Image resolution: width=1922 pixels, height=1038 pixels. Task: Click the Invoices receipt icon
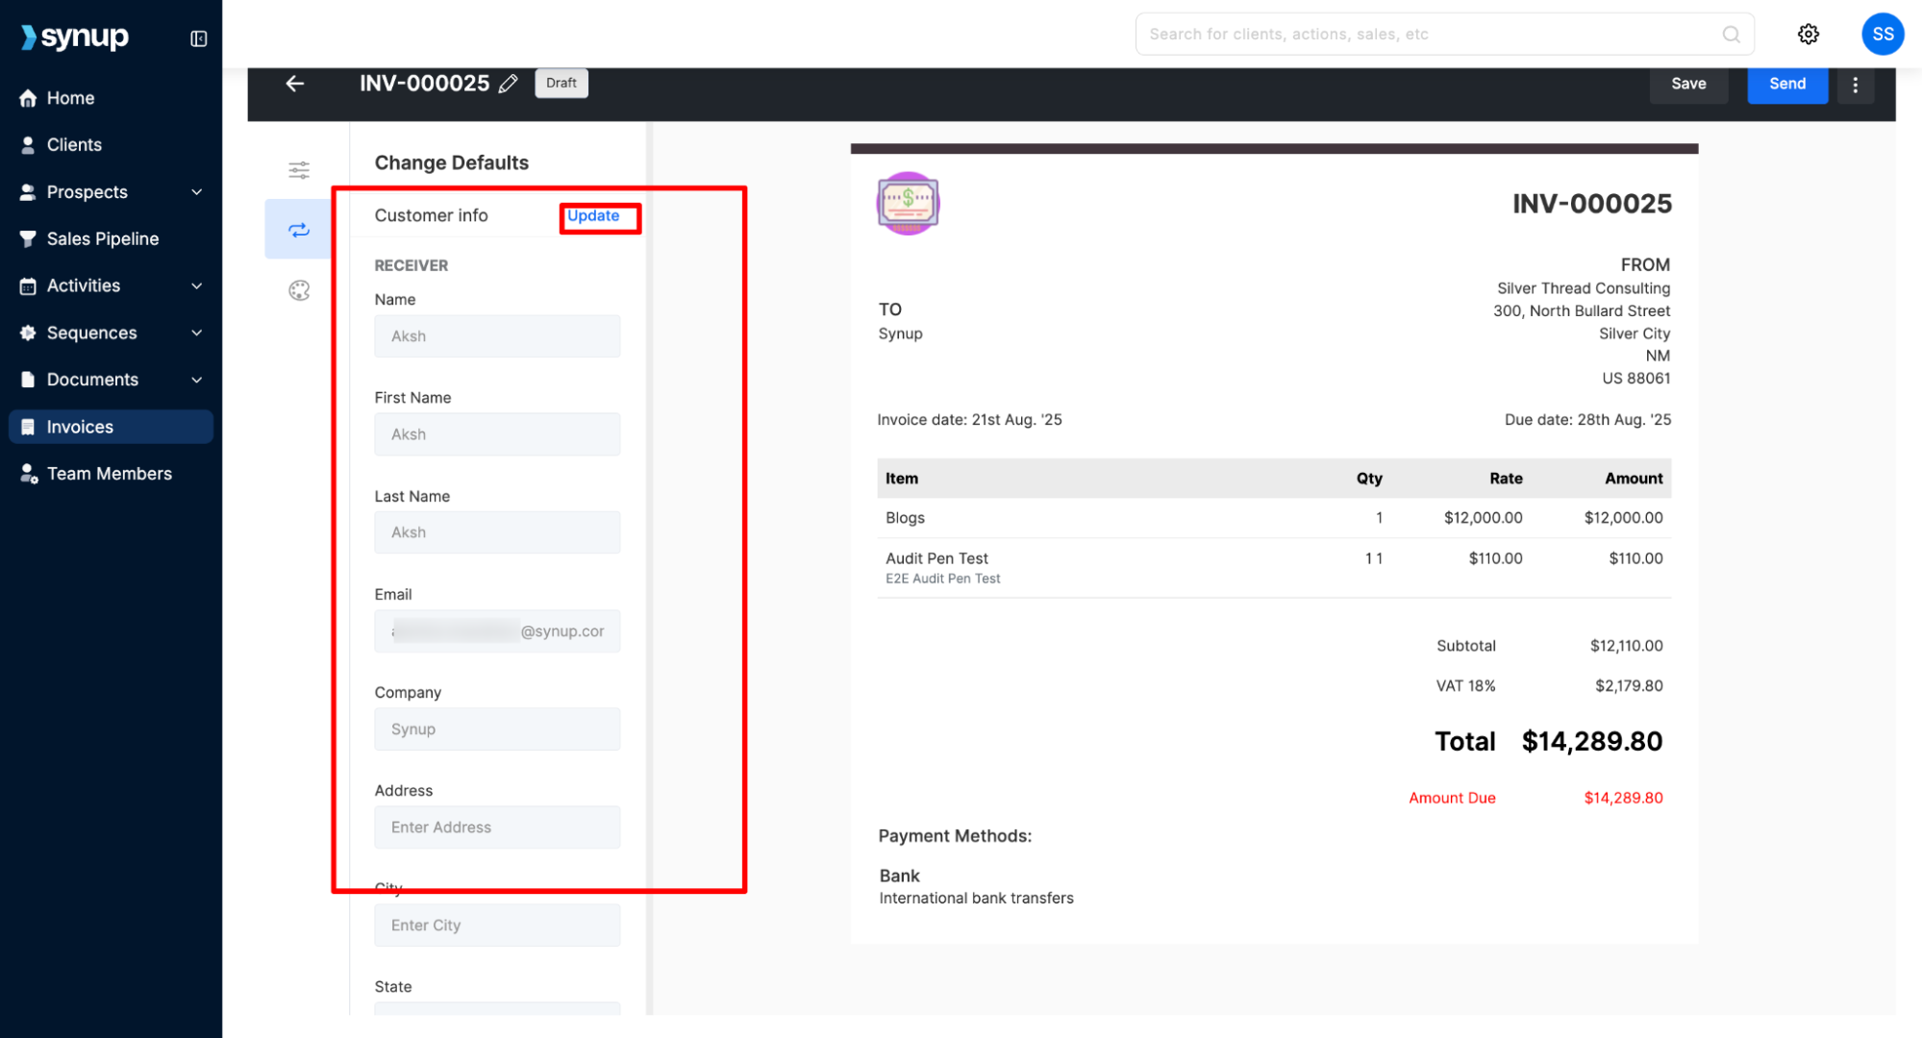[x=28, y=427]
